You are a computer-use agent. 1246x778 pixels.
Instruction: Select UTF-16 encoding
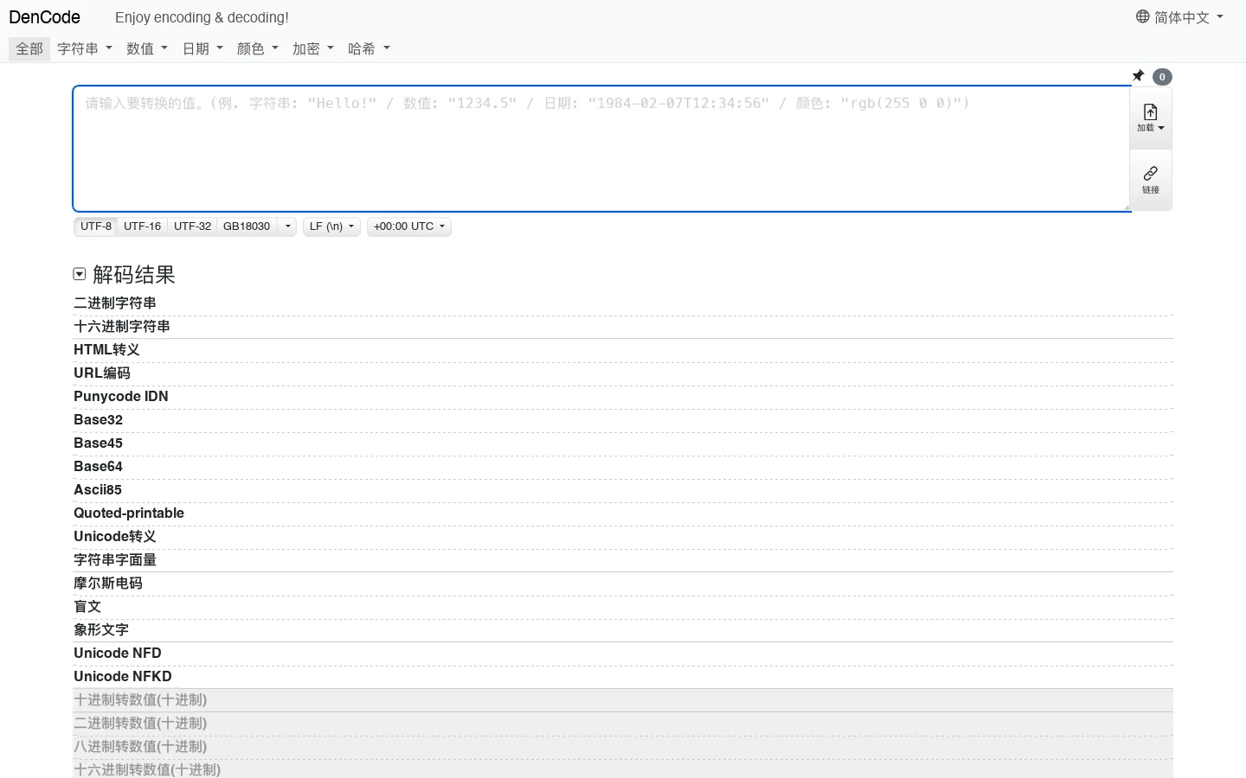(x=143, y=226)
